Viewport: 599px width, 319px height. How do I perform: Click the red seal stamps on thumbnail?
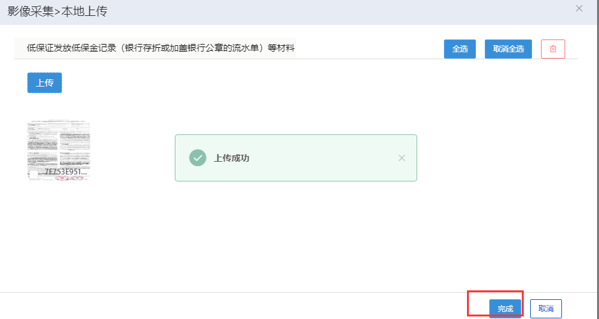(x=71, y=178)
